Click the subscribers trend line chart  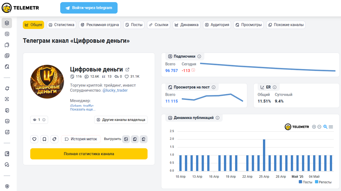click(x=268, y=67)
